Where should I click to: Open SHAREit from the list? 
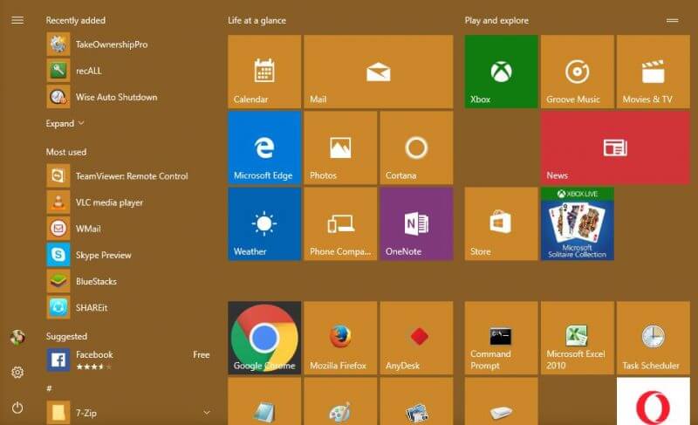[x=129, y=307]
